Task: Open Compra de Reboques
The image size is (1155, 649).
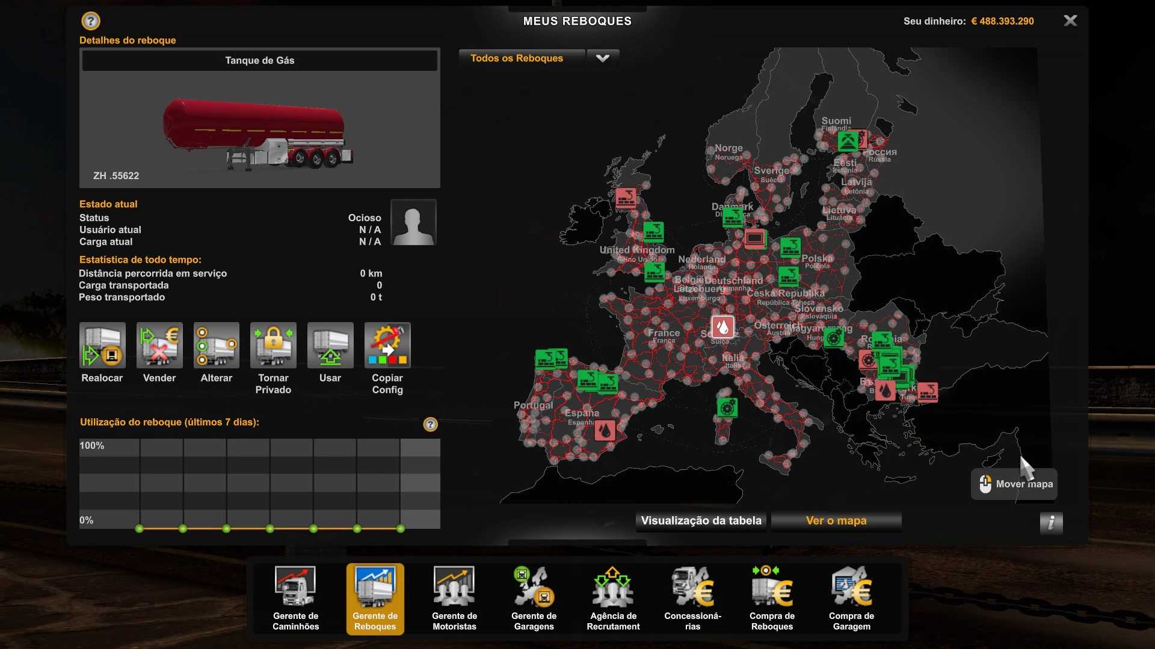Action: coord(772,599)
